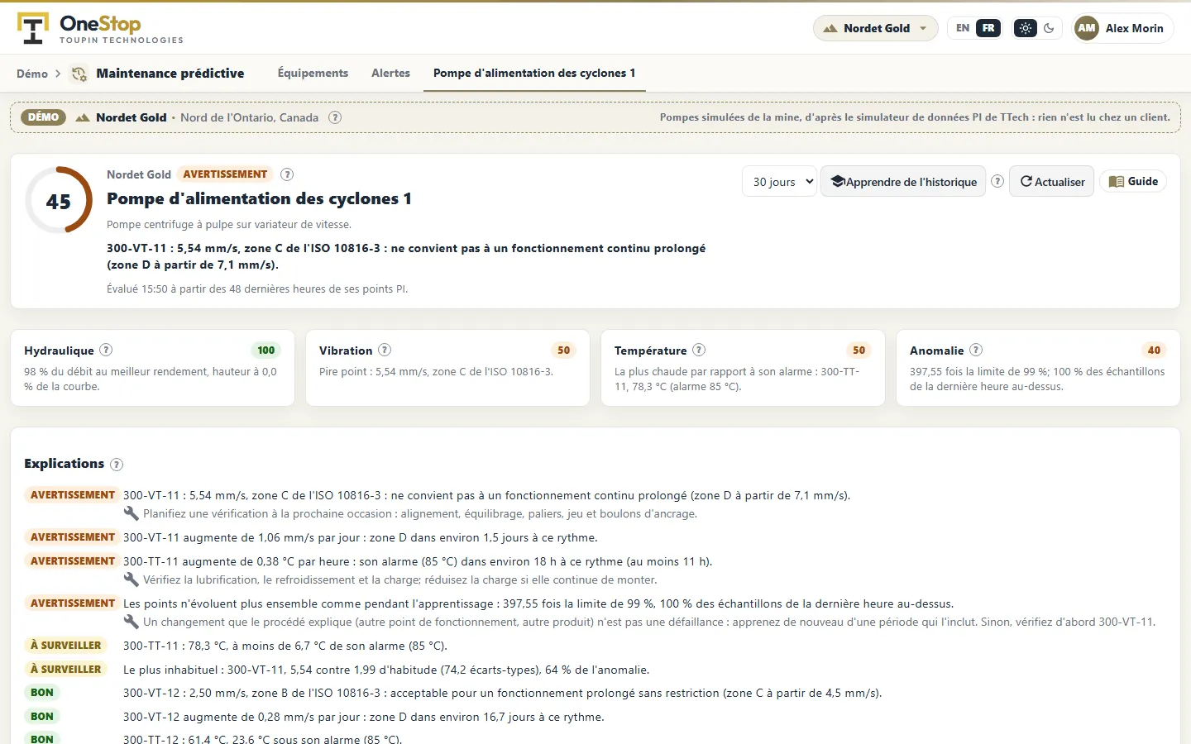Switch to the Alertes tab

tap(390, 73)
